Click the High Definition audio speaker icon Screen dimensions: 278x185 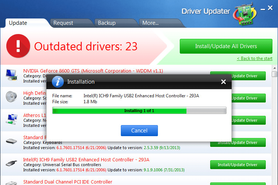pos(11,97)
